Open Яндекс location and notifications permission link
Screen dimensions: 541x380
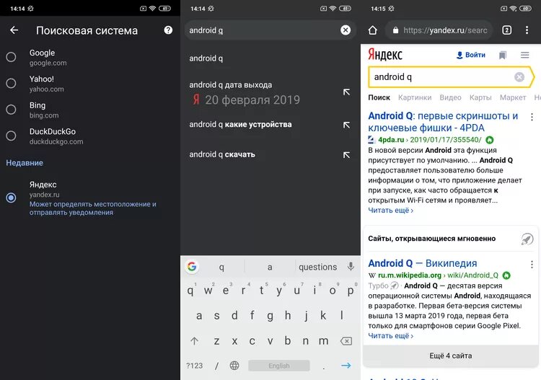point(92,208)
